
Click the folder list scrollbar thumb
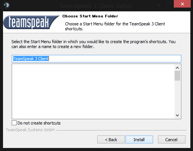(177, 76)
